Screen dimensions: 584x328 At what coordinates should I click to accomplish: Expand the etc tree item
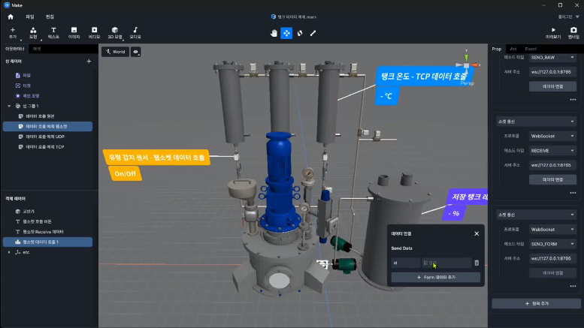click(9, 252)
